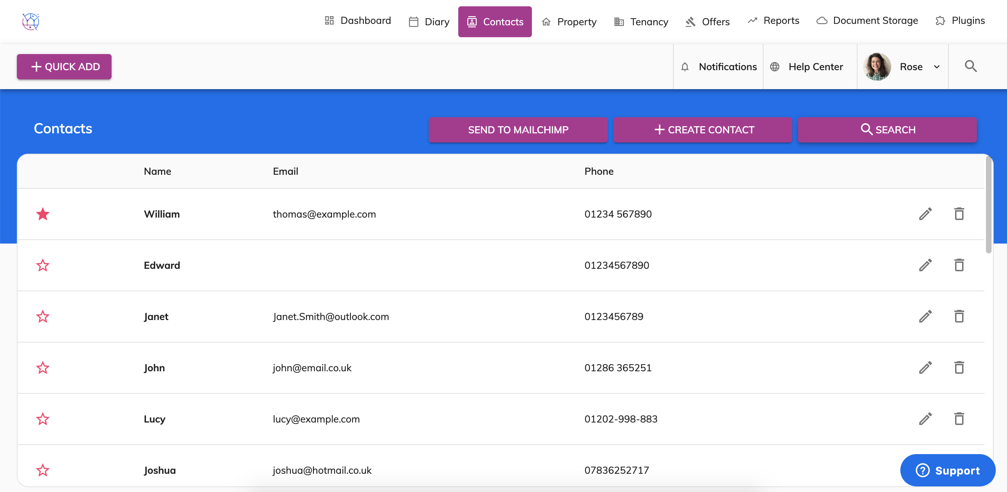Screen dimensions: 1007x492
Task: Click the Create Contact button
Action: (x=702, y=130)
